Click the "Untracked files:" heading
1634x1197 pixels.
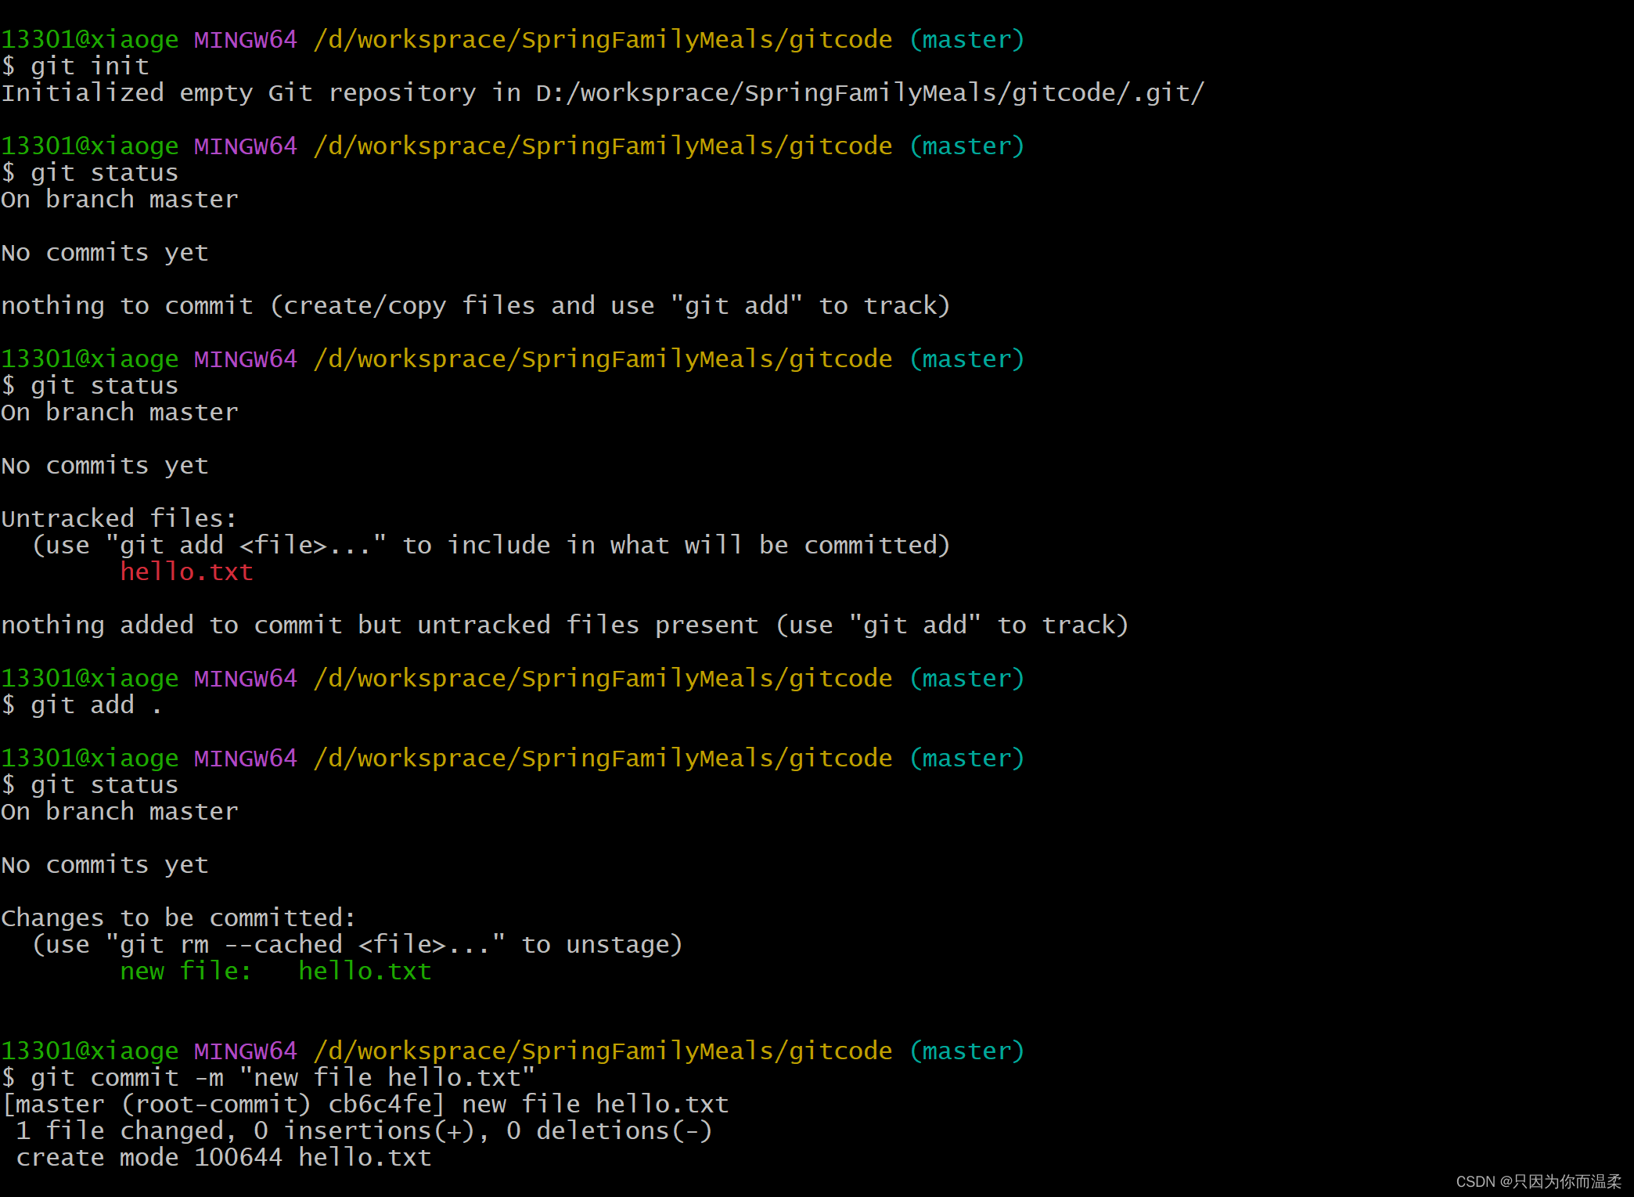pos(119,519)
